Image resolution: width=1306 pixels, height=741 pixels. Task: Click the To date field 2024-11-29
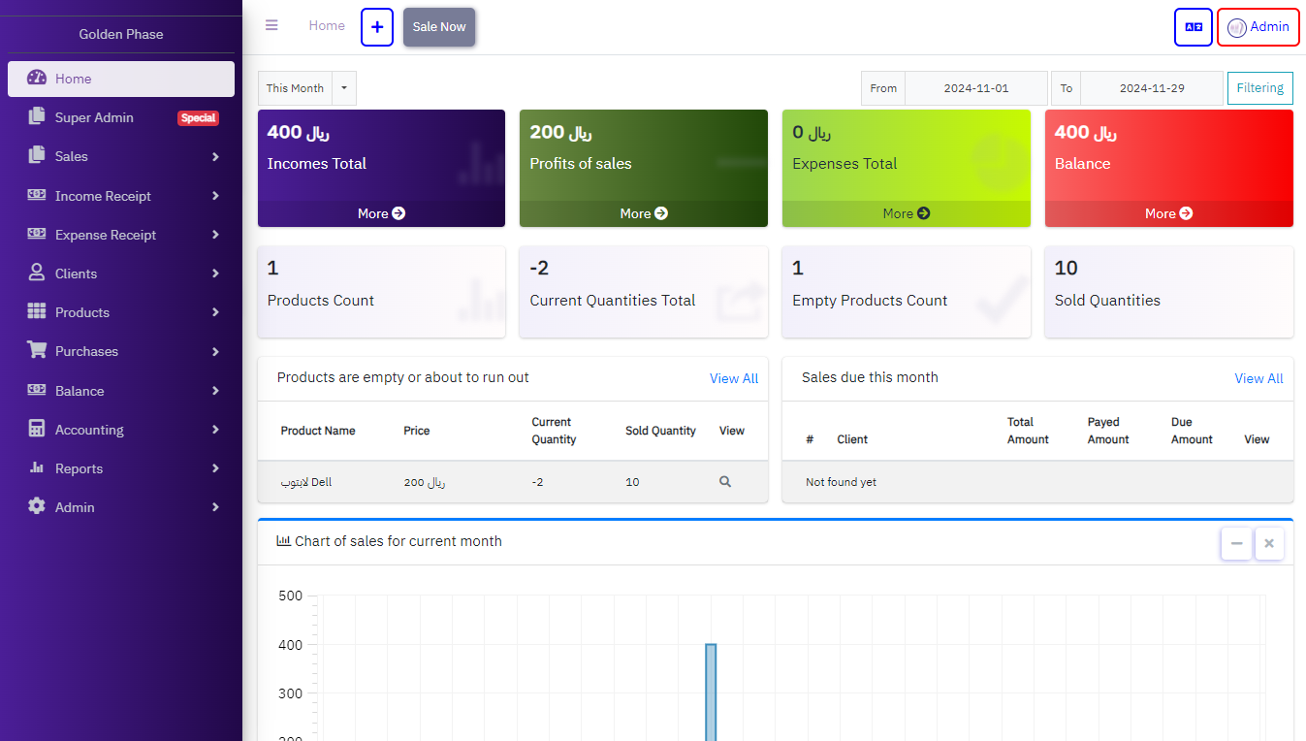[x=1152, y=88]
